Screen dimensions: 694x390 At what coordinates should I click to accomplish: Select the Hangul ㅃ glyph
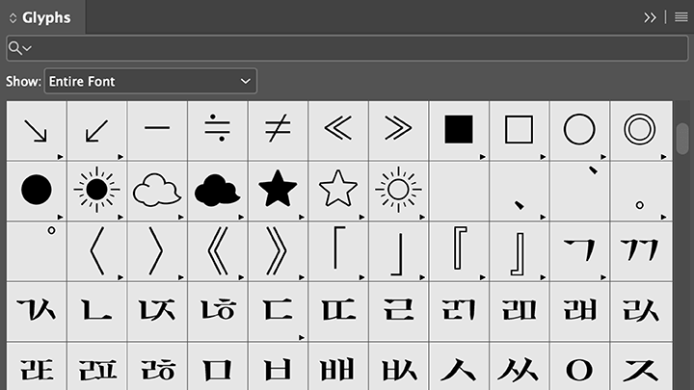tap(338, 367)
